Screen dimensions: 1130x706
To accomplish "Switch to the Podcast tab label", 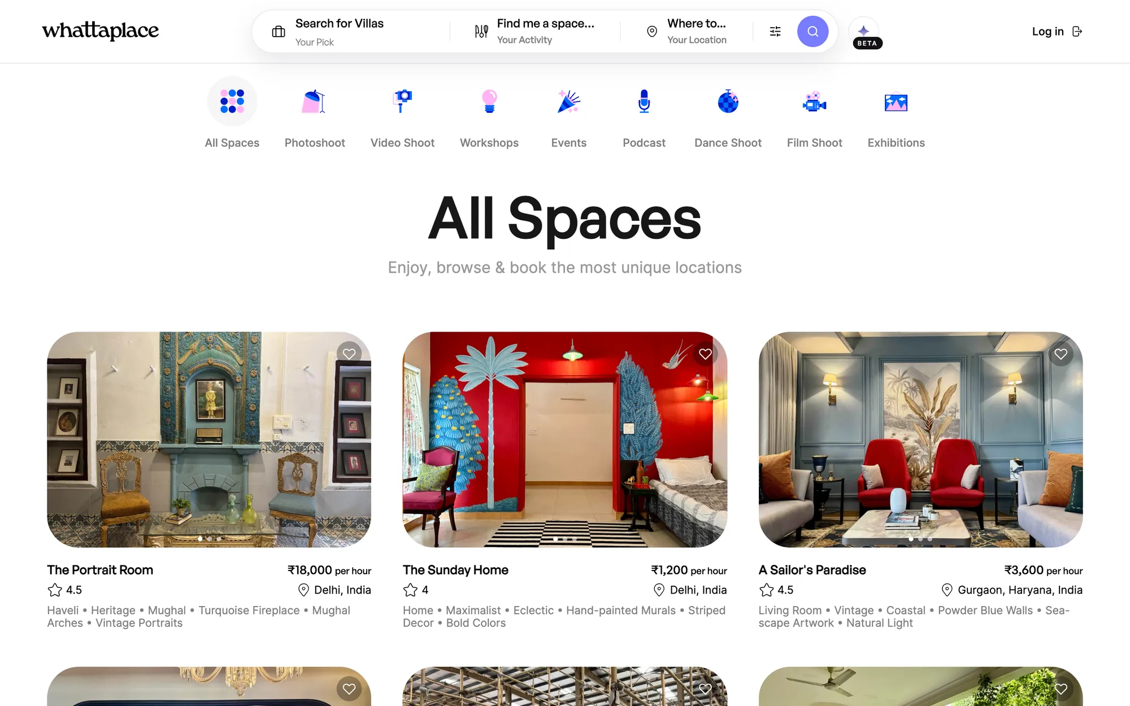I will coord(644,143).
